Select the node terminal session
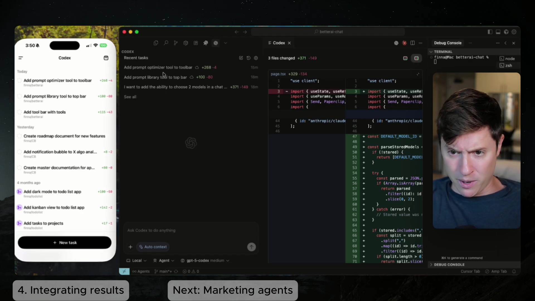The image size is (535, 301). tap(507, 59)
